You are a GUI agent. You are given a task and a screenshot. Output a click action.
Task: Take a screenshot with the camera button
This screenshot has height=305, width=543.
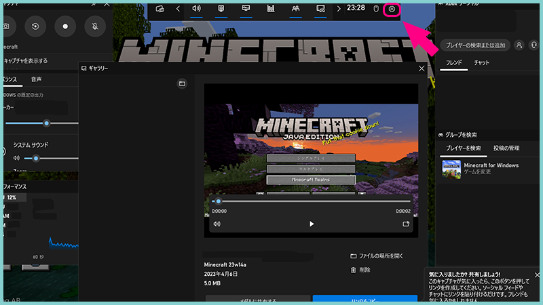point(7,26)
